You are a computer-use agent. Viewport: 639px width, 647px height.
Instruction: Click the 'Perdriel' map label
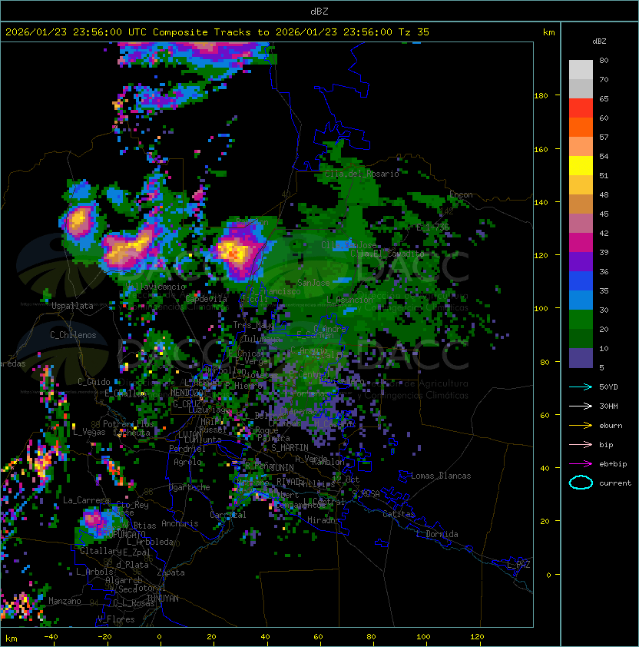coord(187,449)
